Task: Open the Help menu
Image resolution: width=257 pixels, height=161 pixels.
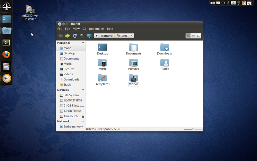Action: tap(110, 29)
